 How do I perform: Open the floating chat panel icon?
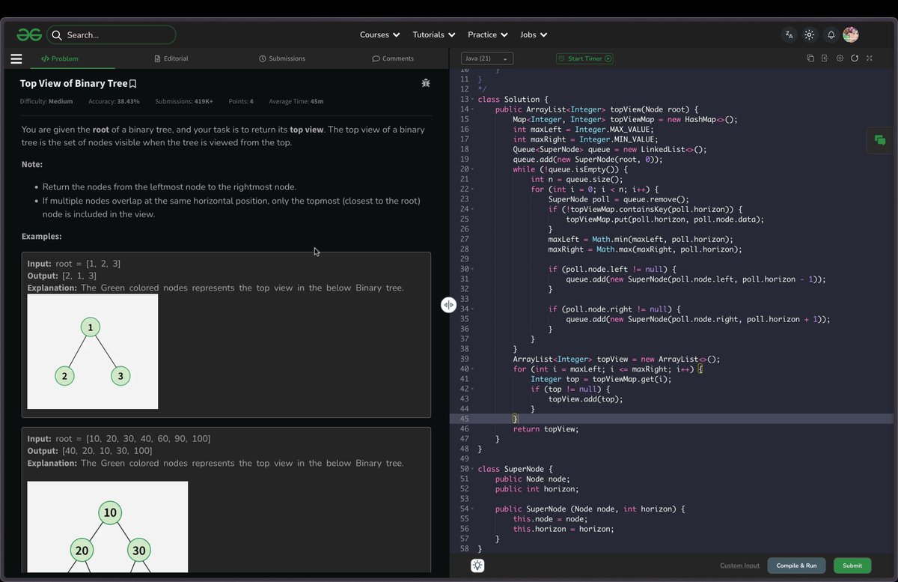pyautogui.click(x=880, y=140)
